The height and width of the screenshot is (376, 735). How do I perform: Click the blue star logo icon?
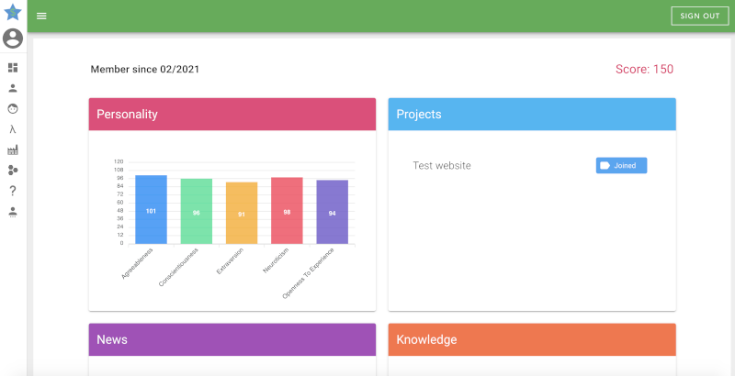point(13,13)
